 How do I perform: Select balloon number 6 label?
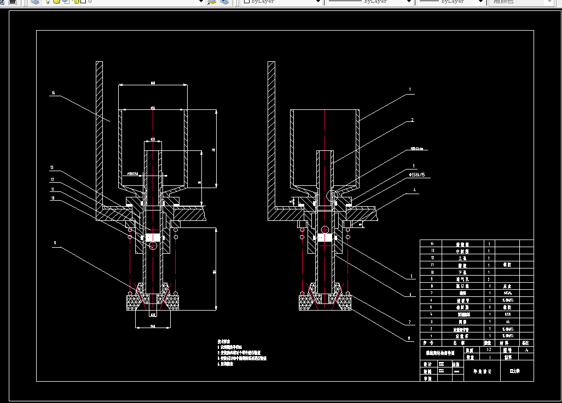410,295
